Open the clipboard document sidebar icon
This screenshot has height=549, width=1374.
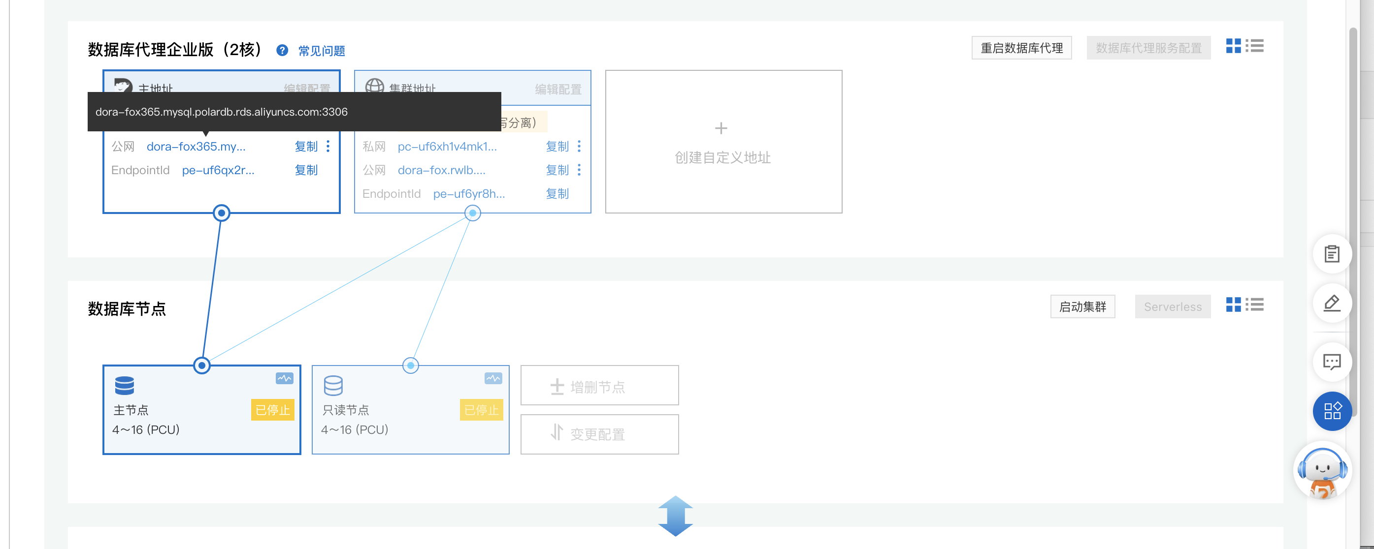click(1332, 254)
